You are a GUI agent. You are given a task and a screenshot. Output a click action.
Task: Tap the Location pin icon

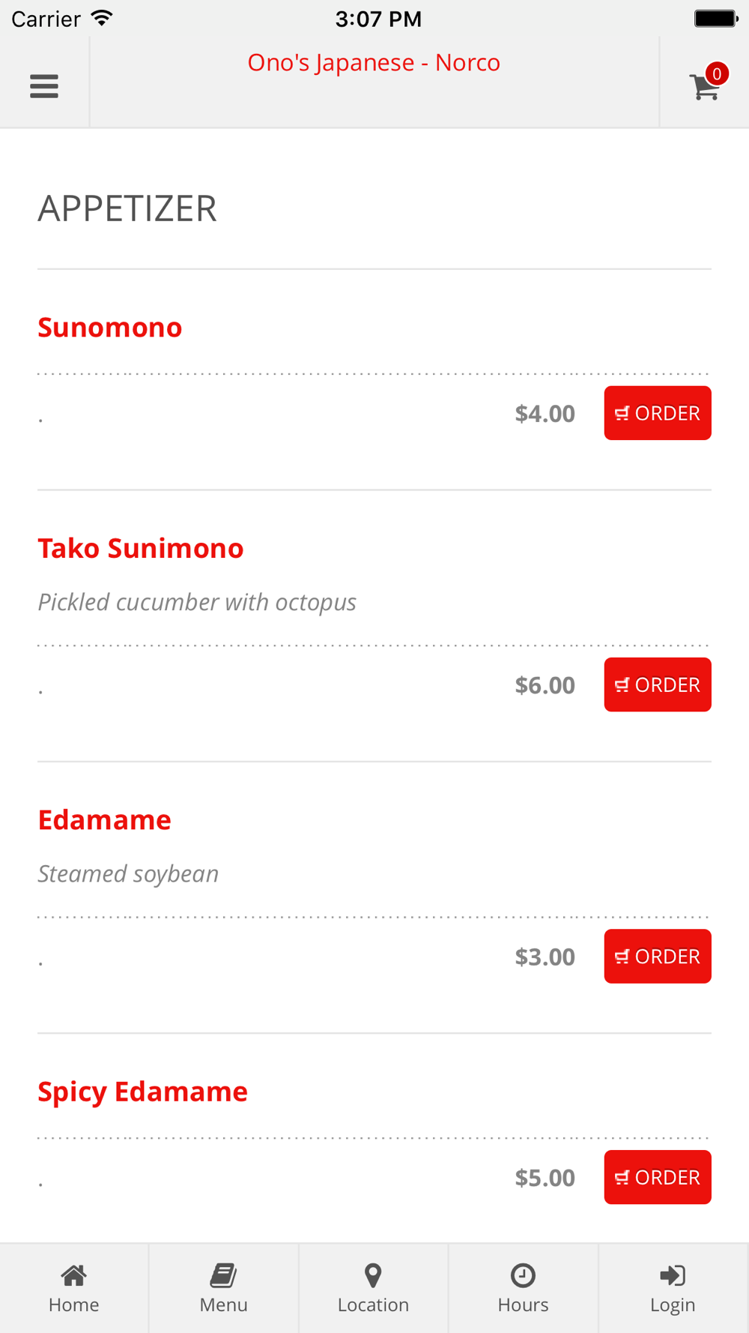(x=373, y=1275)
